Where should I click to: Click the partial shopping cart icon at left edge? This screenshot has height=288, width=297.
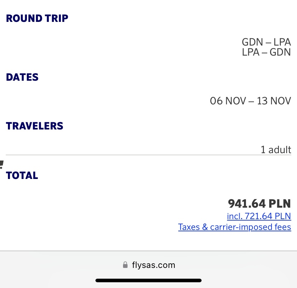[1, 165]
